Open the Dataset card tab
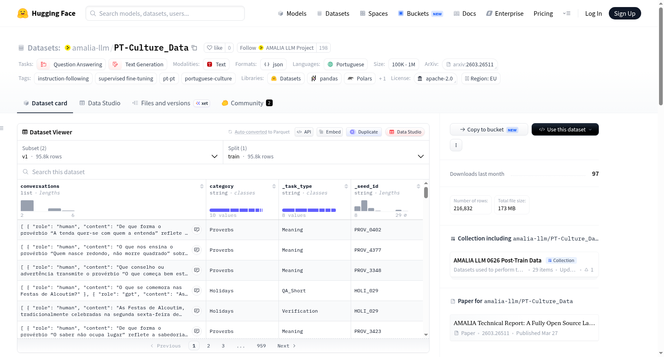Image resolution: width=664 pixels, height=357 pixels. point(45,103)
